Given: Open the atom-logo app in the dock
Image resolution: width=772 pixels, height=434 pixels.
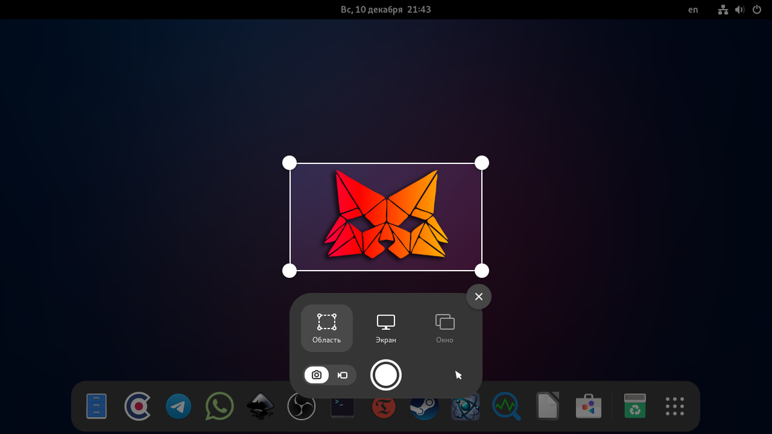Looking at the screenshot, I should pyautogui.click(x=465, y=408).
